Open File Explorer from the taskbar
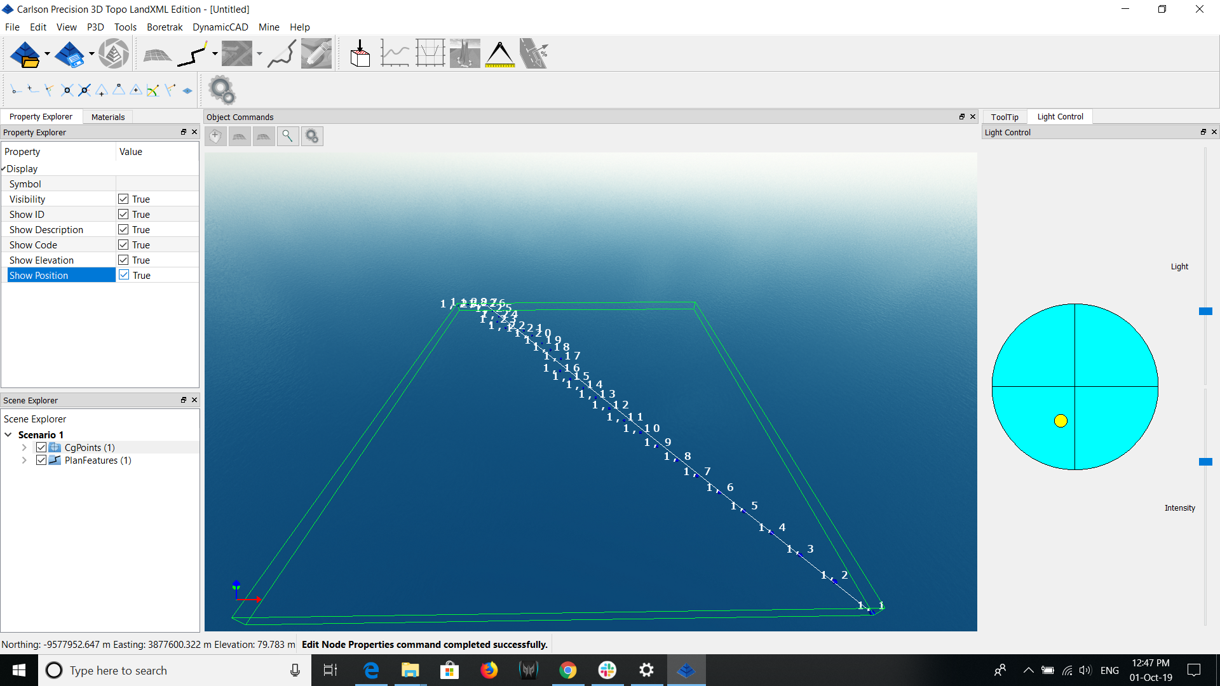 410,670
